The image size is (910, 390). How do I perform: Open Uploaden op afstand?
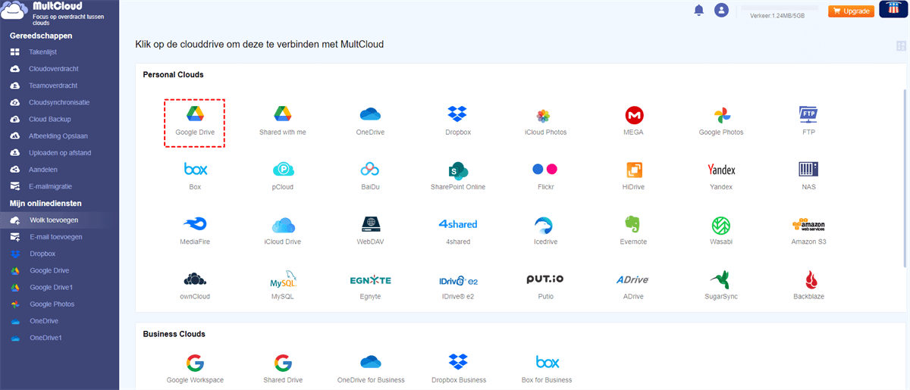pyautogui.click(x=59, y=153)
